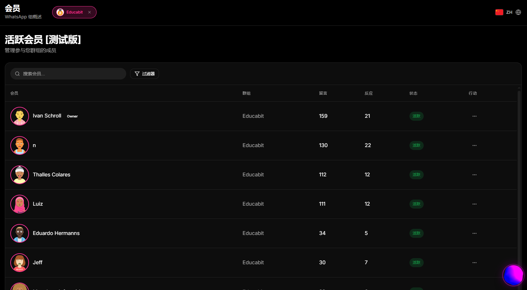Click Ivan Schroll's avatar
This screenshot has height=290, width=527.
tap(20, 116)
